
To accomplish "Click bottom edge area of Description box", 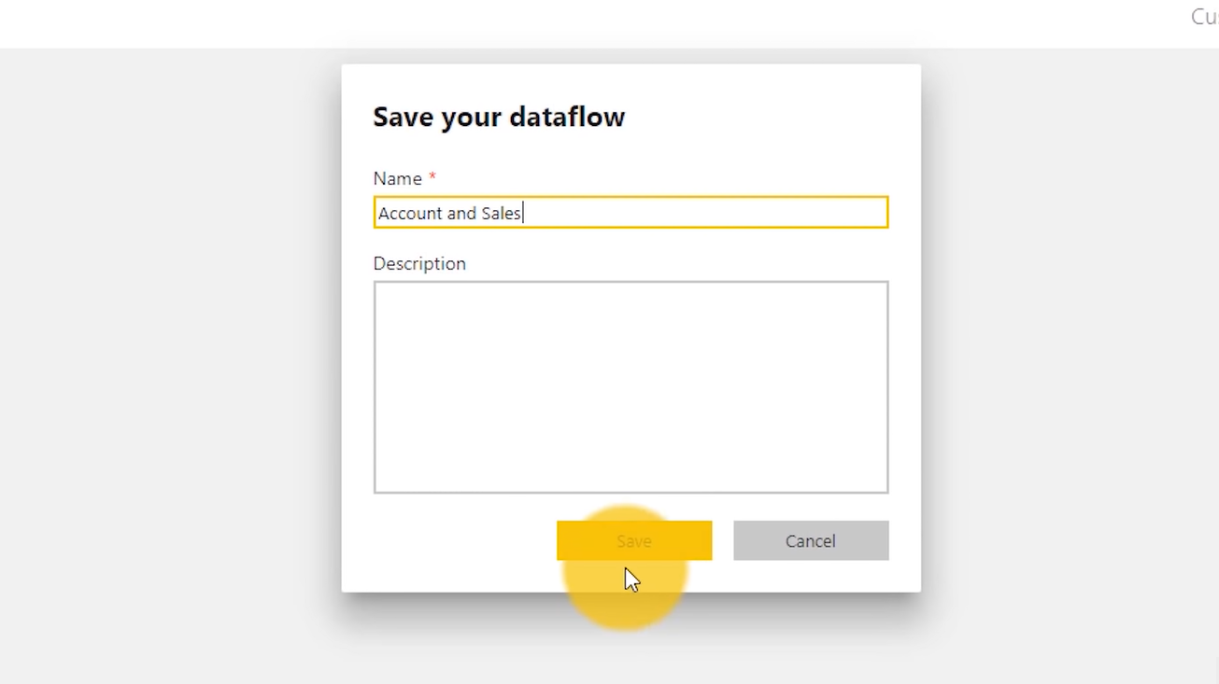I will pos(631,485).
